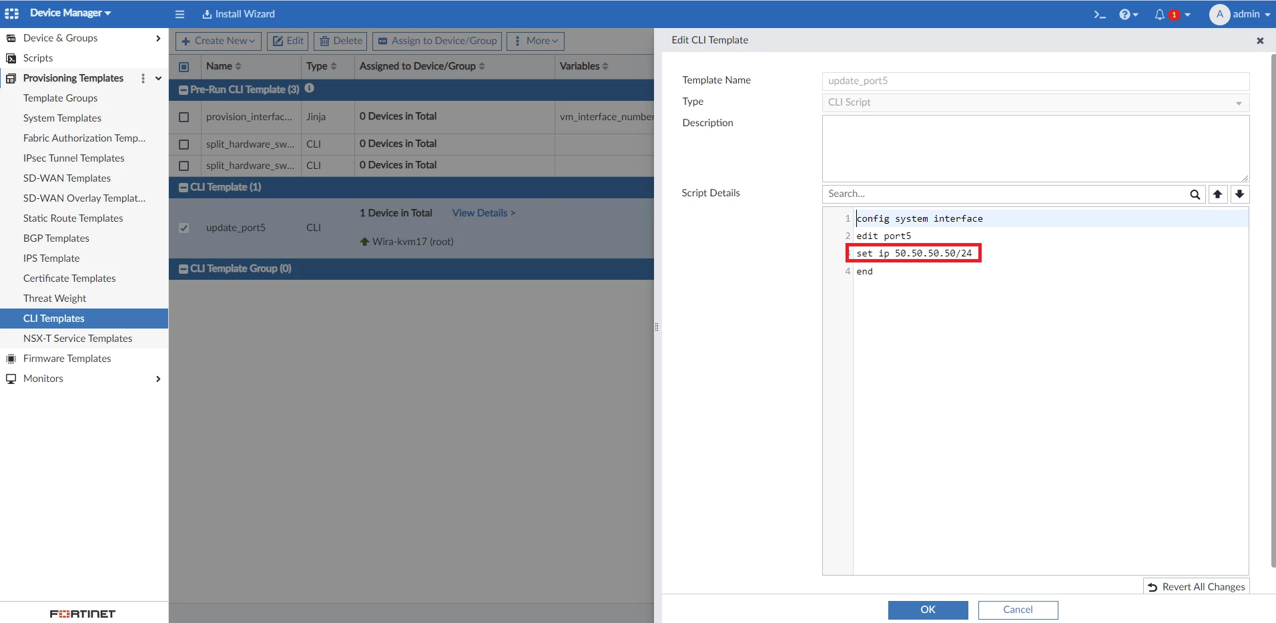Image resolution: width=1276 pixels, height=623 pixels.
Task: Expand the Device & Groups chevron
Action: (158, 38)
